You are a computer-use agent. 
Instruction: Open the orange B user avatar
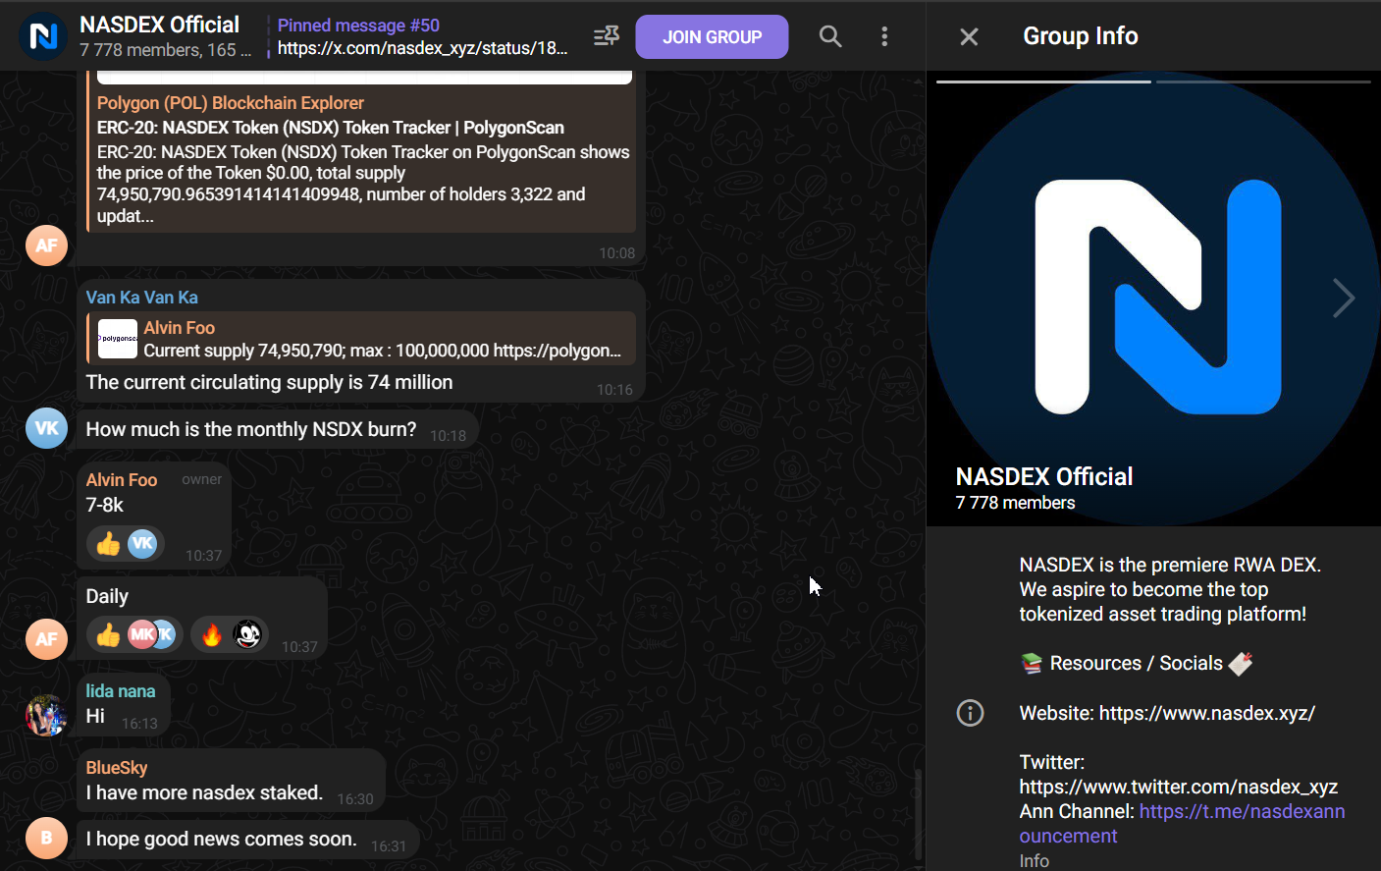coord(46,838)
